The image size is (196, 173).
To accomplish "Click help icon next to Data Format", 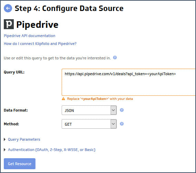I will click(x=122, y=110).
